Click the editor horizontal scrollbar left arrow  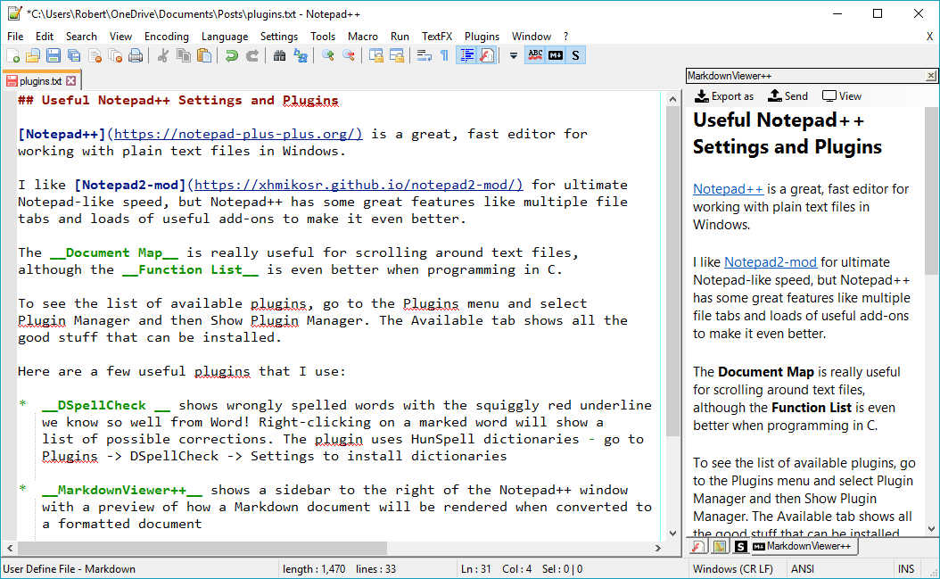coord(10,548)
